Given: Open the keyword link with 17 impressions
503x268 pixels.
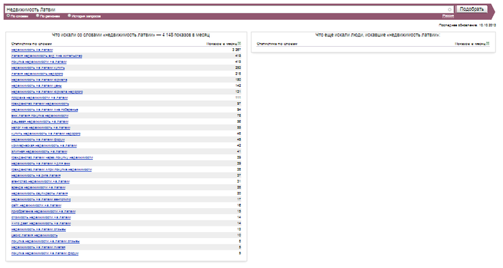Looking at the screenshot, I should click(41, 199).
